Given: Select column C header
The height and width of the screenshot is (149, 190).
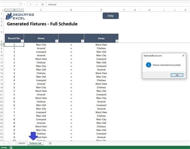Looking at the screenshot, I should pos(41,10).
